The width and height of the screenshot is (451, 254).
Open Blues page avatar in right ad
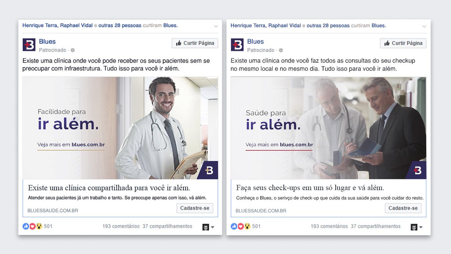tap(237, 45)
